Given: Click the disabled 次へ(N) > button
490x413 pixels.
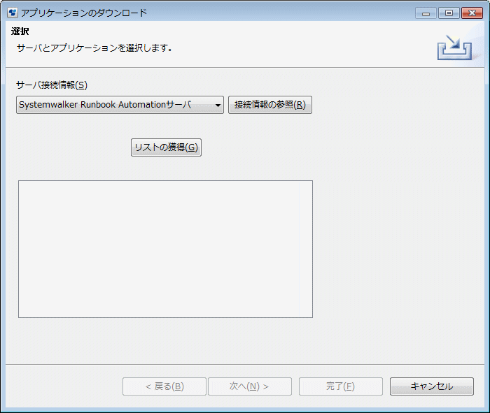Looking at the screenshot, I should tap(250, 386).
